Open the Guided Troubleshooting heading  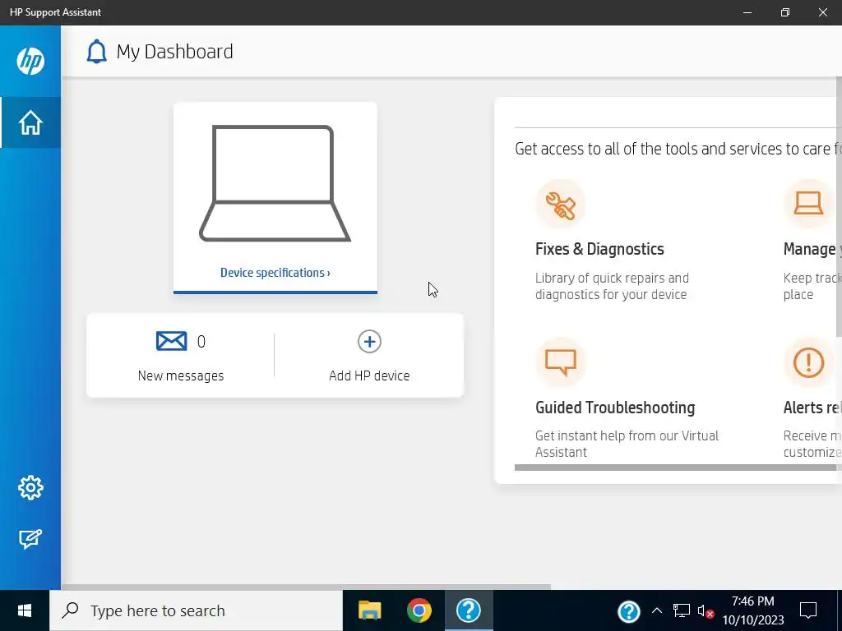[x=615, y=408]
